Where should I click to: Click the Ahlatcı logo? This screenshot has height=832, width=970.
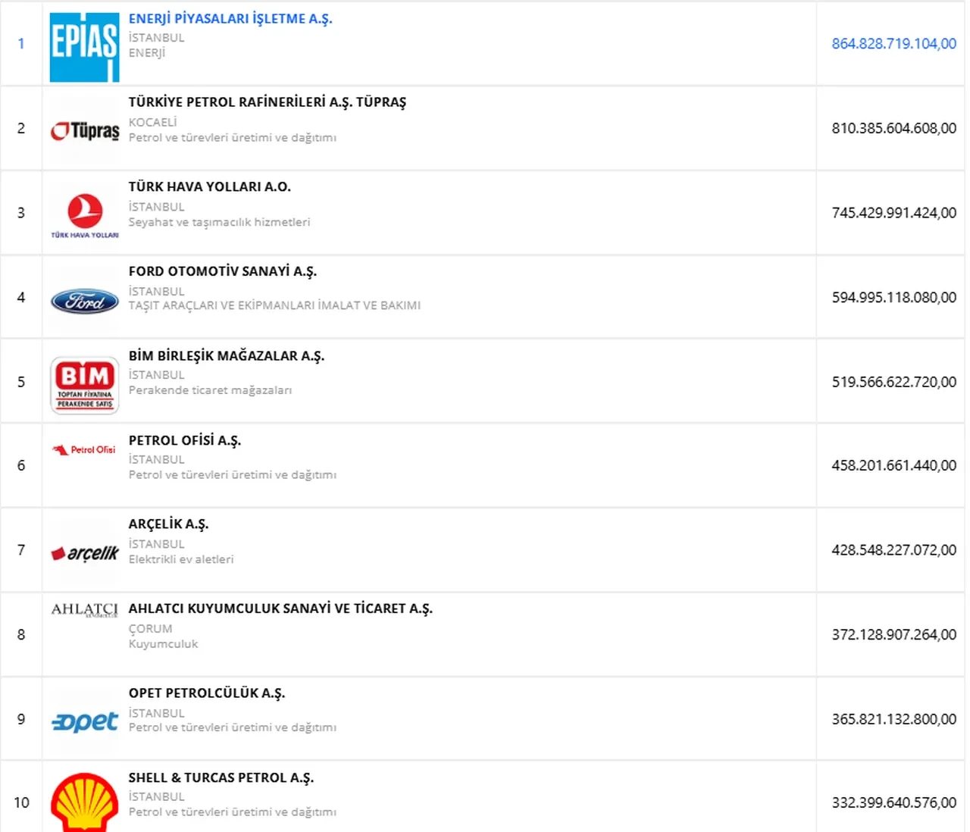point(84,609)
